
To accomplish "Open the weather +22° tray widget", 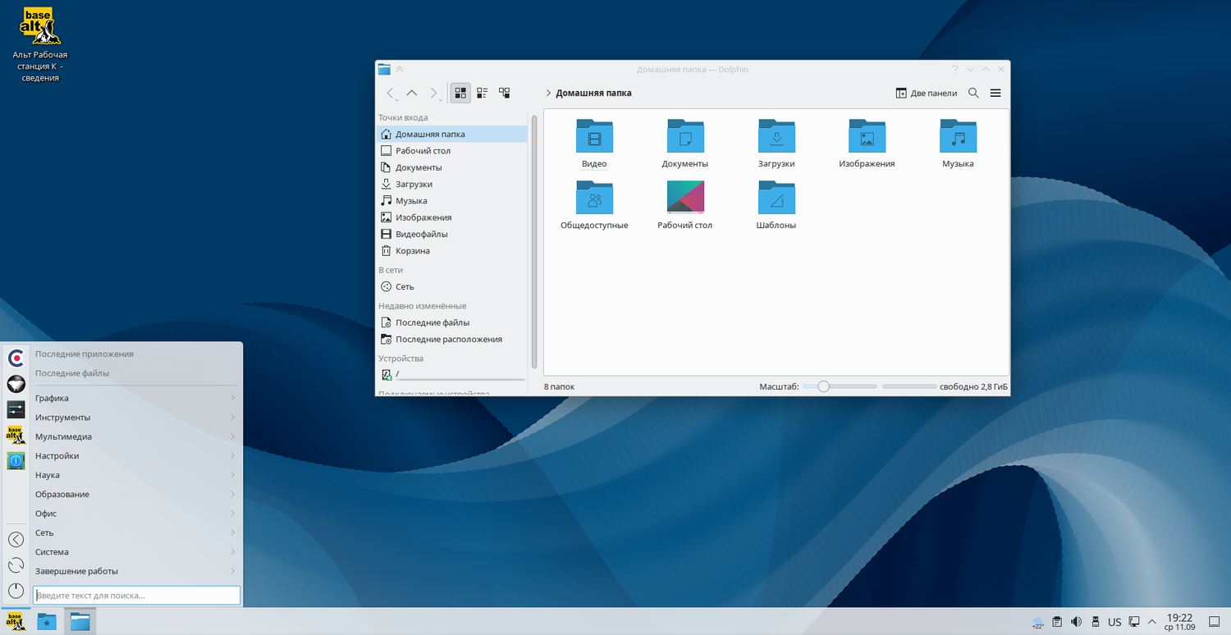I will [x=1038, y=622].
